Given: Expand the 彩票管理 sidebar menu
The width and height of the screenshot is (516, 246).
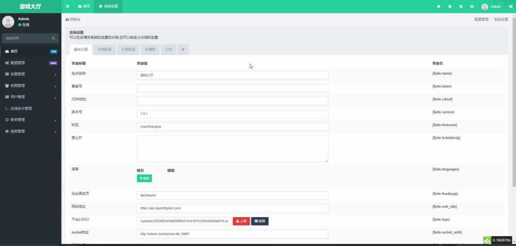Looking at the screenshot, I should 30,74.
